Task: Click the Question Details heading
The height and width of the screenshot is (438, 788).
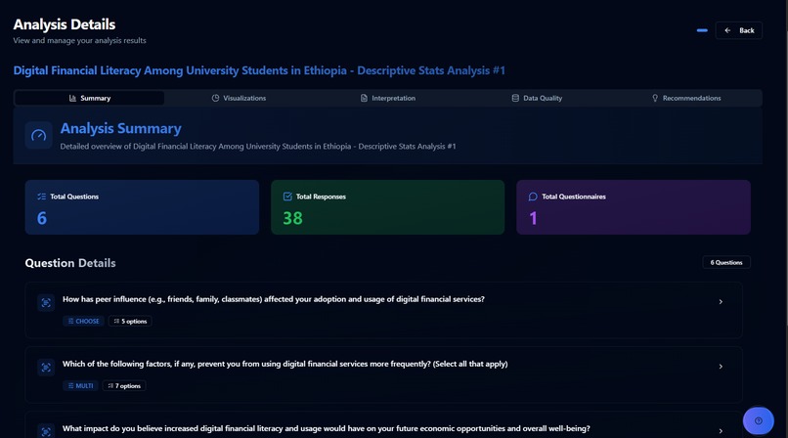Action: [x=70, y=263]
